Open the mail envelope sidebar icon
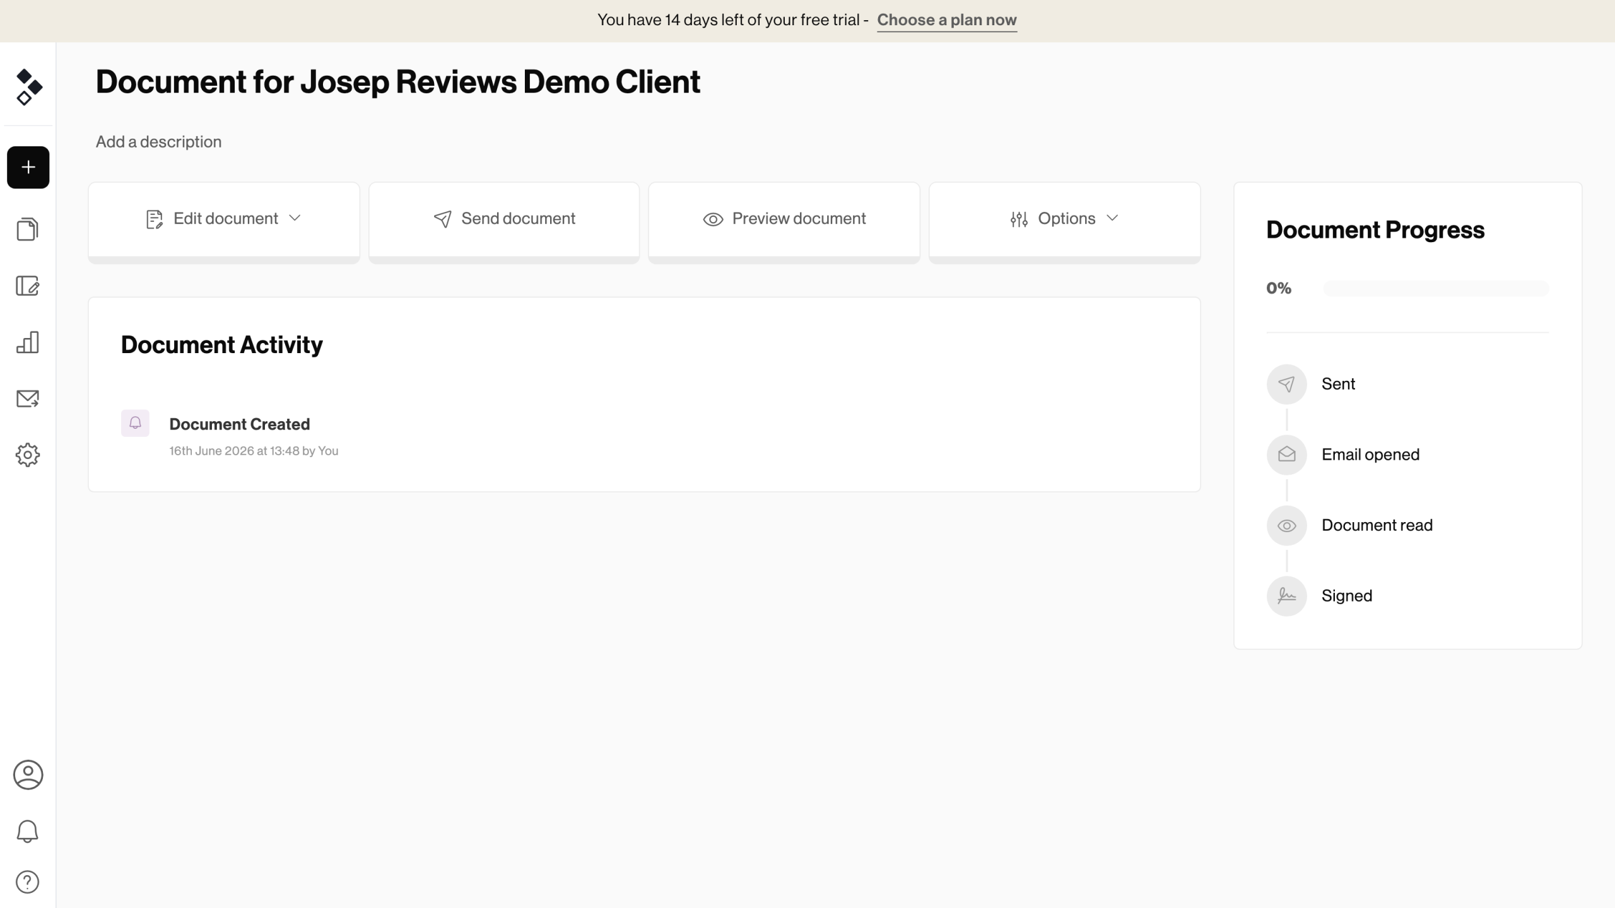The image size is (1615, 908). (x=27, y=399)
